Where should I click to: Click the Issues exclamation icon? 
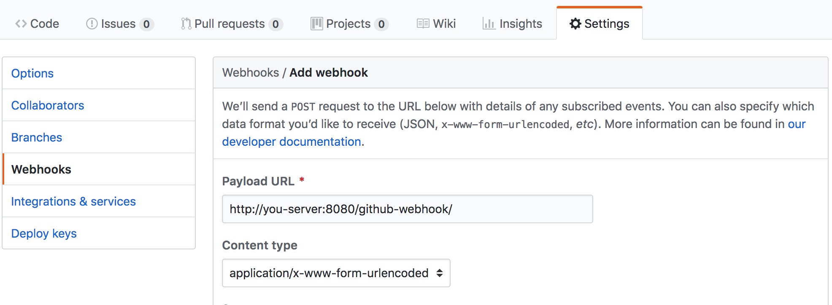tap(92, 24)
